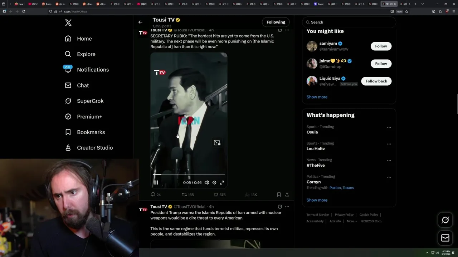Image resolution: width=458 pixels, height=257 pixels.
Task: Open Windows taskbar clock
Action: [x=446, y=253]
